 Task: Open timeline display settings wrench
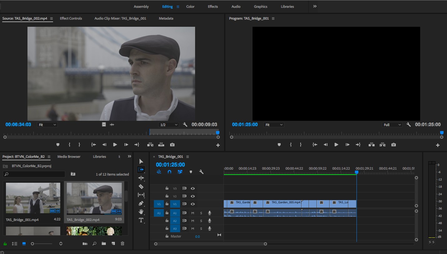pos(201,172)
